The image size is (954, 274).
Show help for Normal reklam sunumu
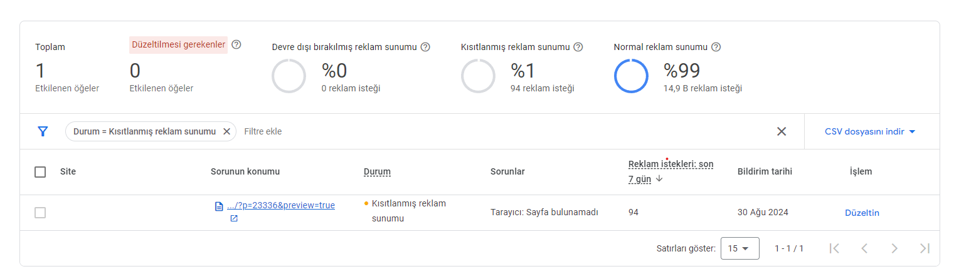coord(716,47)
